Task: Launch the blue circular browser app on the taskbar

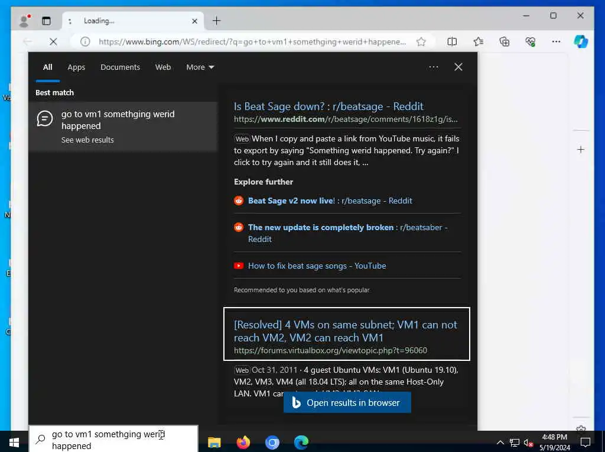Action: coord(272,443)
